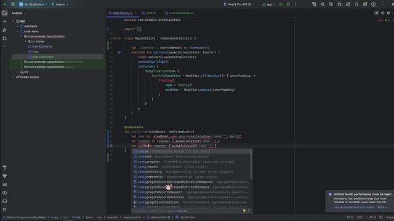Click Use recommended and restart link
This screenshot has height=221, width=394.
pos(353,207)
